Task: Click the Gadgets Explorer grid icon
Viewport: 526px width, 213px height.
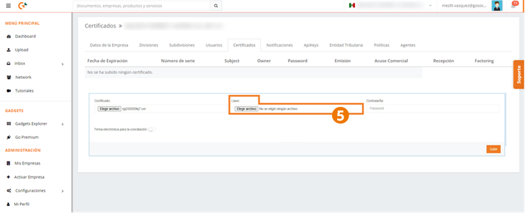Action: (x=9, y=124)
